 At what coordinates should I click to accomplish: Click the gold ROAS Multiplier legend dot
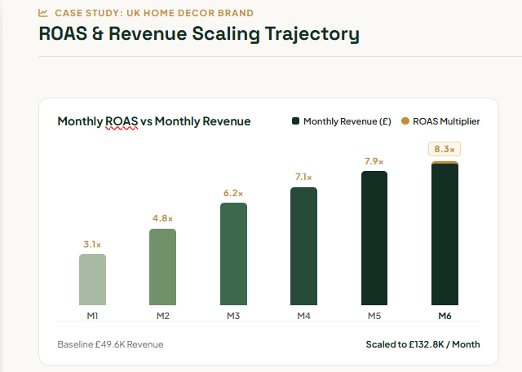[x=405, y=121]
